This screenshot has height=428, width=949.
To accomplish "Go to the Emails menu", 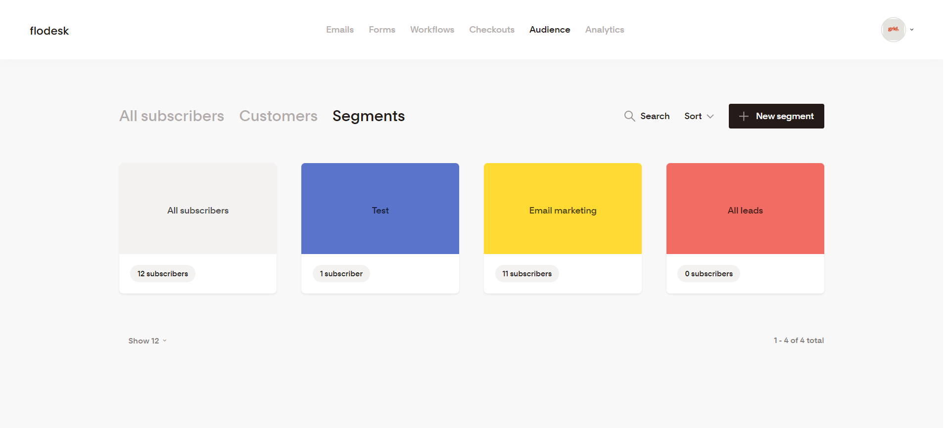I will pos(340,30).
